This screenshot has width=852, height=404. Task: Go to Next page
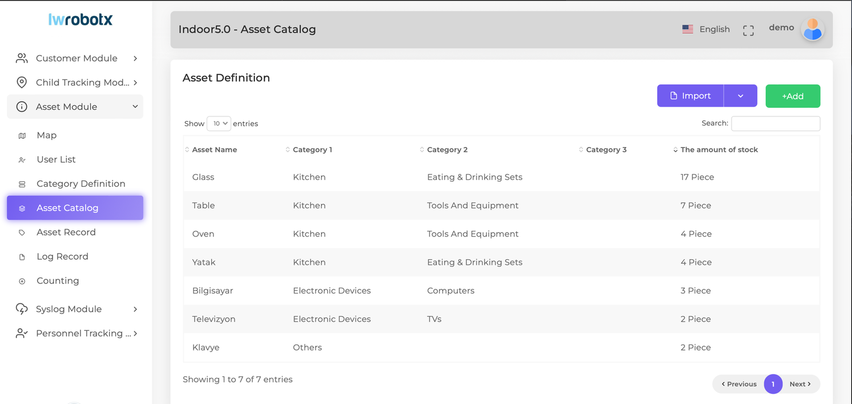click(x=800, y=384)
